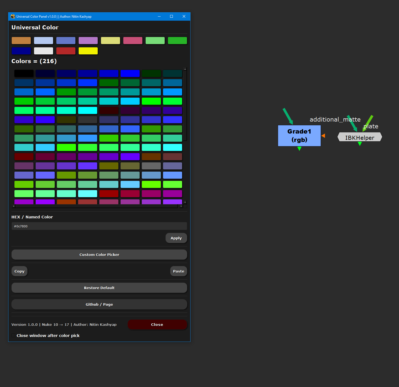Click the Universal Color Panel titlebar icon

13,16
